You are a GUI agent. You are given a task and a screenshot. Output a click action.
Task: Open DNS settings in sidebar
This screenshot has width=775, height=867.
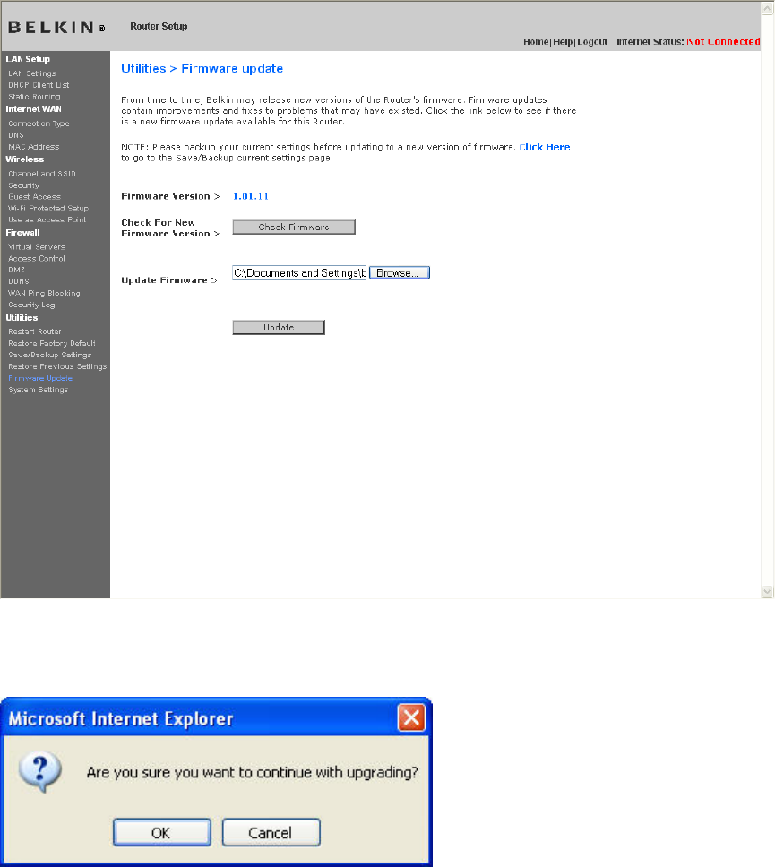[16, 135]
